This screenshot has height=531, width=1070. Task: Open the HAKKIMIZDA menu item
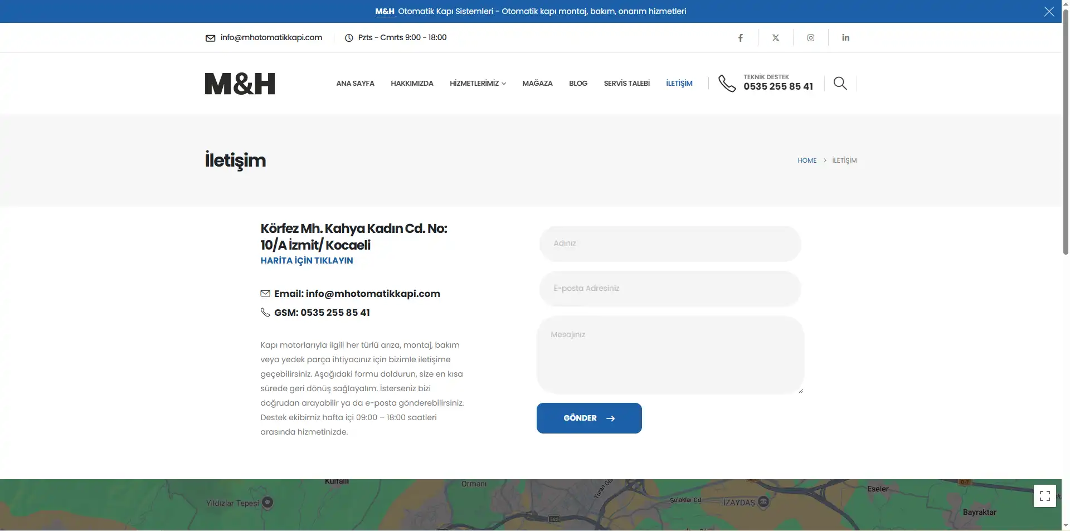[x=412, y=84]
